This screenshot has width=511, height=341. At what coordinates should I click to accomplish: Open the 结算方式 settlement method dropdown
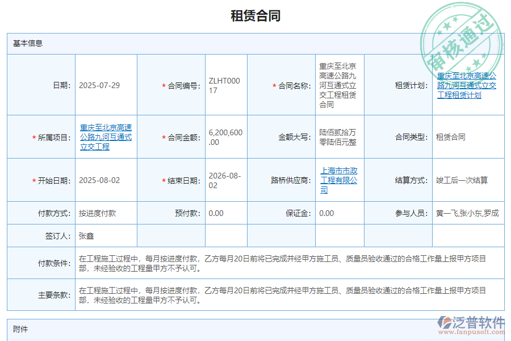(x=462, y=180)
